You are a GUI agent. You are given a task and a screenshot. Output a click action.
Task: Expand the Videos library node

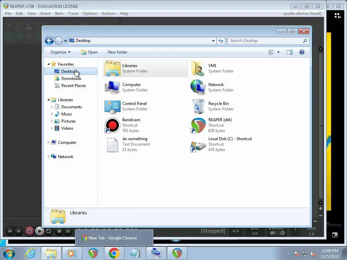pyautogui.click(x=52, y=128)
